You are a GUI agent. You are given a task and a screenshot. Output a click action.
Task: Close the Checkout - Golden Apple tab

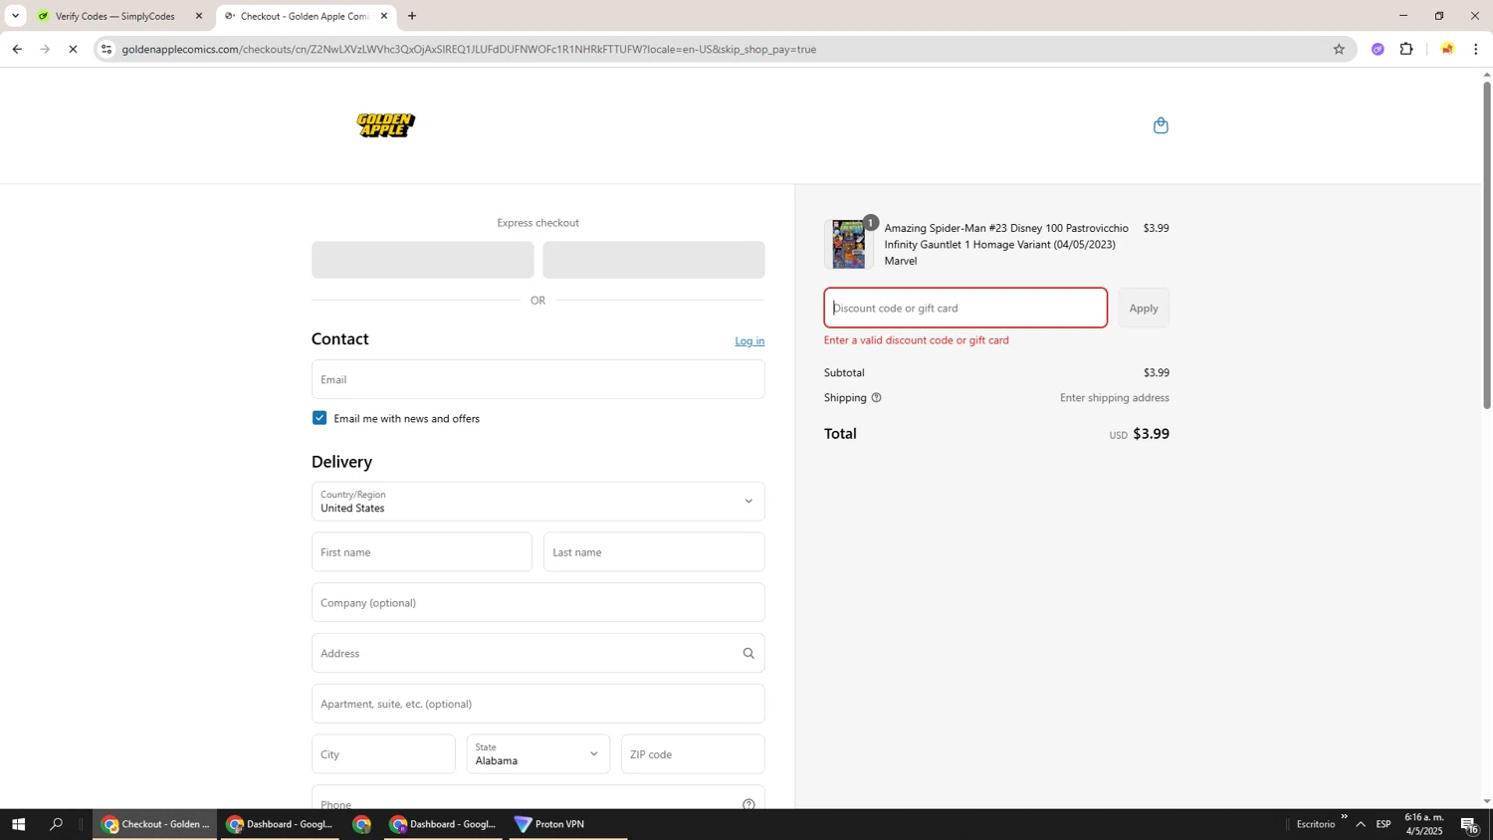384,16
